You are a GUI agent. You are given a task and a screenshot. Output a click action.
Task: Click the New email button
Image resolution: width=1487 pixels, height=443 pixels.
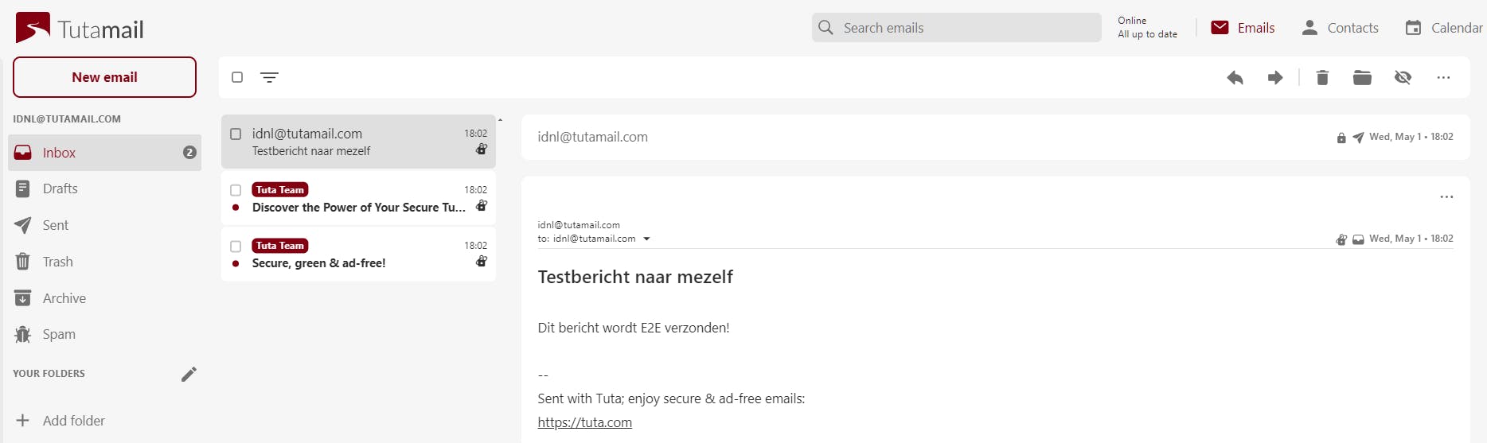[104, 77]
